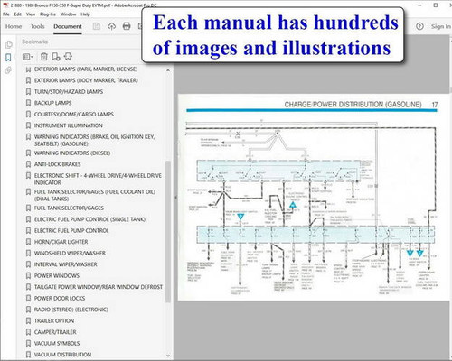Open the File menu
The image size is (452, 361).
pos(6,14)
